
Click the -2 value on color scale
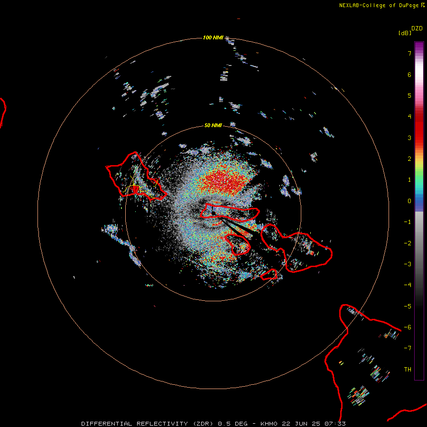coord(408,243)
